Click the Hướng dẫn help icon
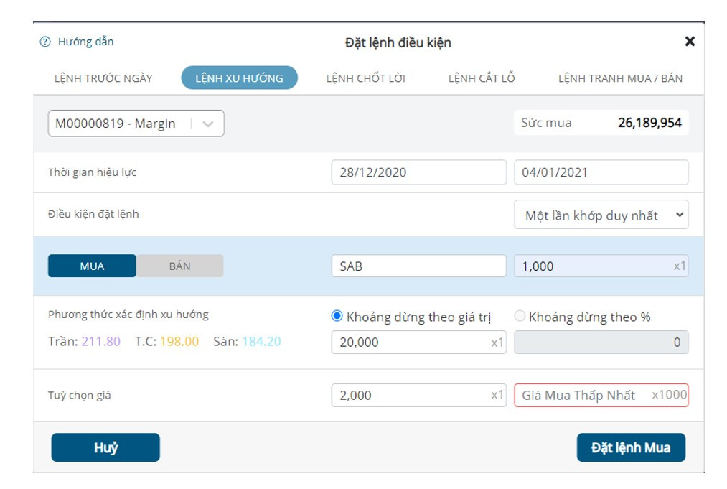727x489 pixels. [x=45, y=42]
